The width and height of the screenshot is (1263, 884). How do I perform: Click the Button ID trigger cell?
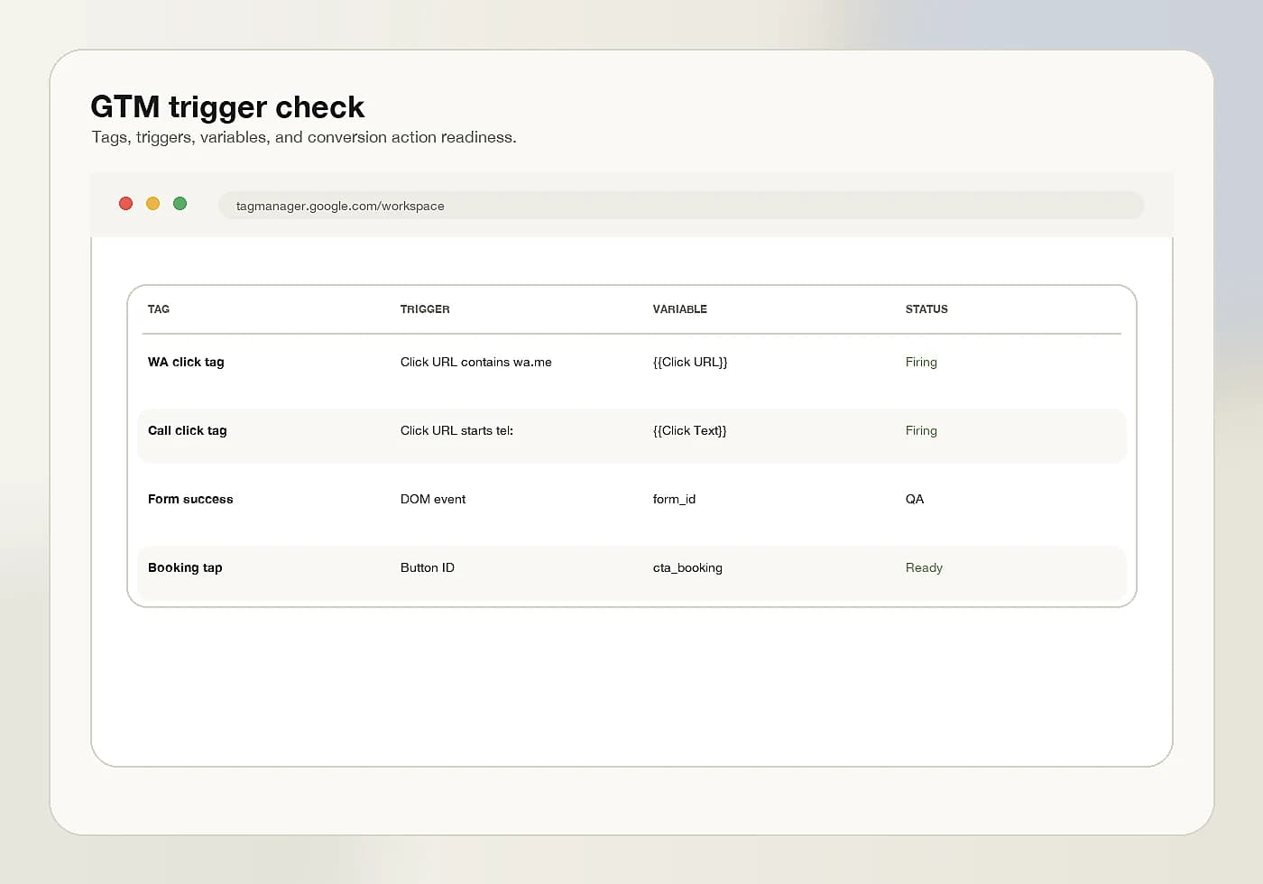tap(428, 567)
